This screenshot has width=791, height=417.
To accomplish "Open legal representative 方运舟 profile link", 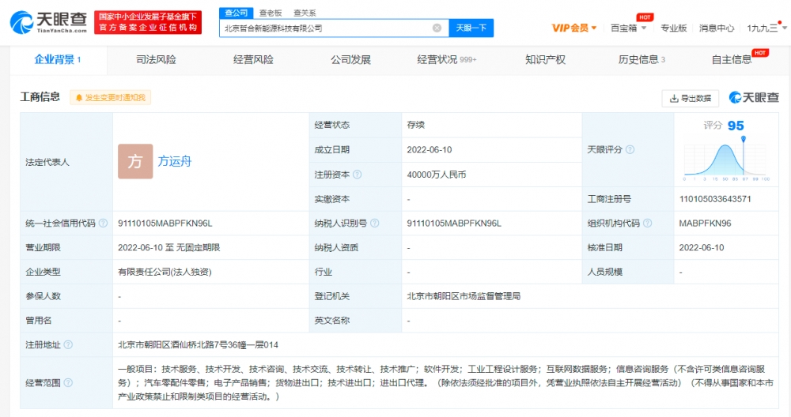I will coord(175,161).
